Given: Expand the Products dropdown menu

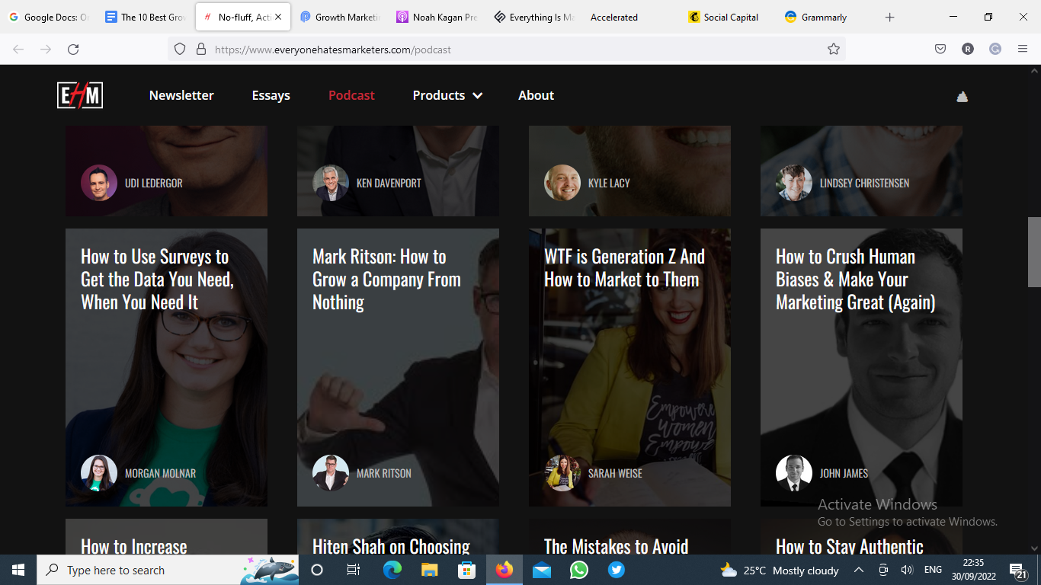Looking at the screenshot, I should (x=447, y=95).
